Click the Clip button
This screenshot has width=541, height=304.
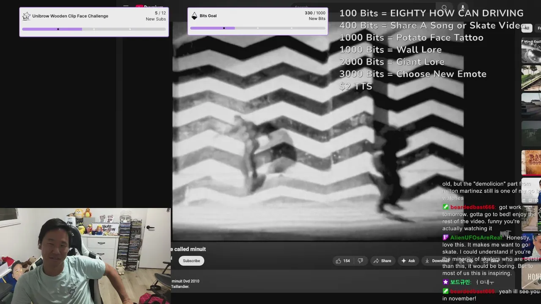[466, 261]
